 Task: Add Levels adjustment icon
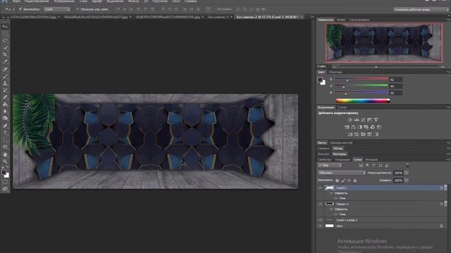(357, 120)
